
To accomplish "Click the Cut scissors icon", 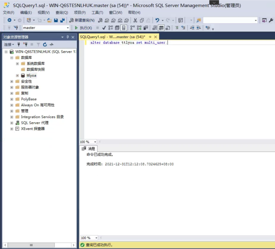I will (x=135, y=20).
